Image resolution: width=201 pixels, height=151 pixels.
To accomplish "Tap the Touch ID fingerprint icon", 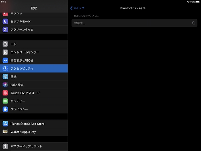I will 5,93.
